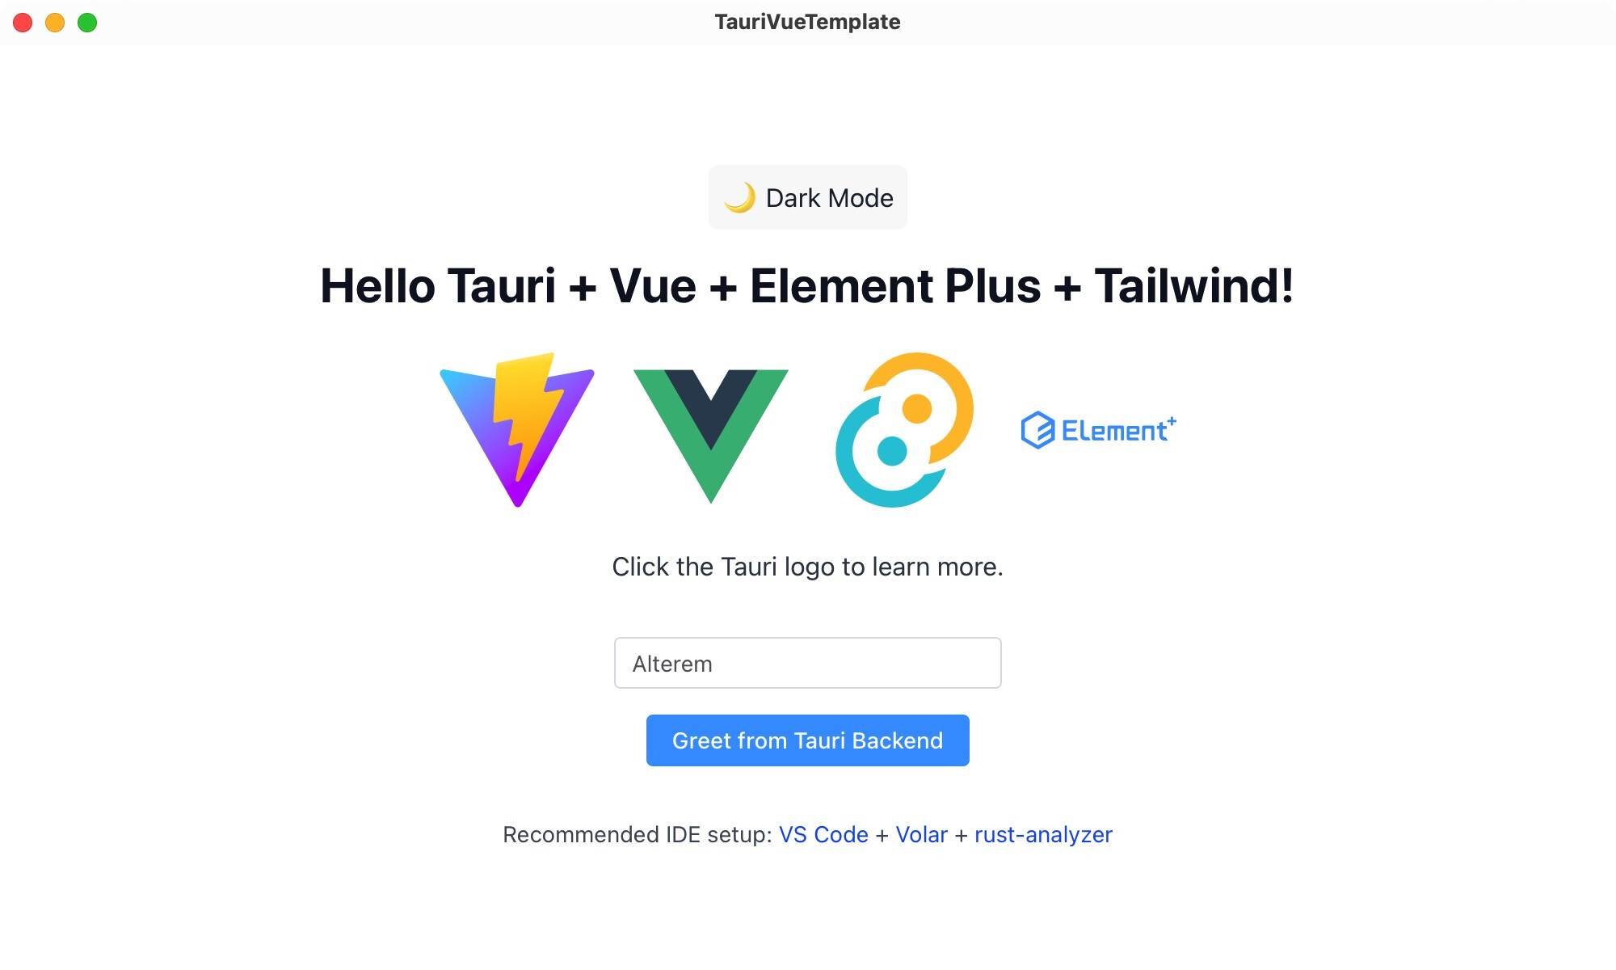Click the orange dot inside Tauri logo
Image resolution: width=1616 pixels, height=970 pixels.
pos(917,408)
